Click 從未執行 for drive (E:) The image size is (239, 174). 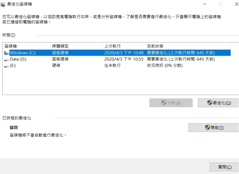tap(112, 66)
